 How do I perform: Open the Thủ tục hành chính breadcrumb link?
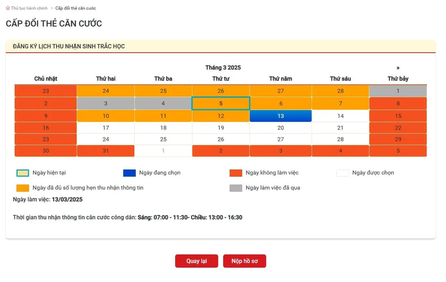(29, 8)
